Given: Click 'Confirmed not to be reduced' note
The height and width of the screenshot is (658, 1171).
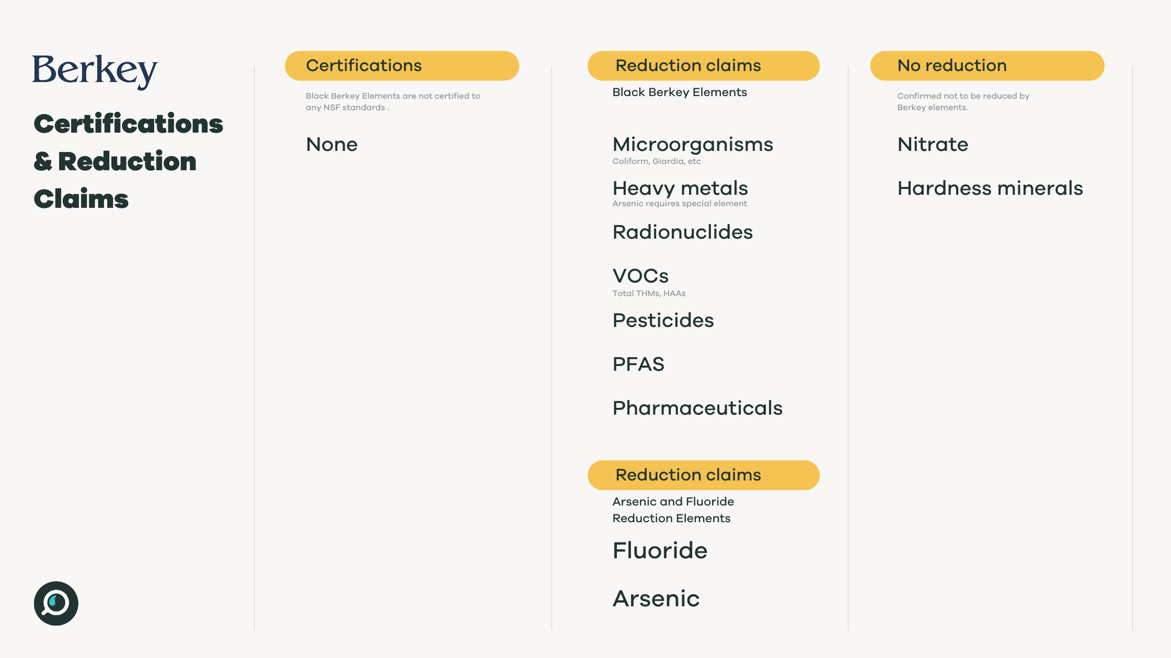Looking at the screenshot, I should [963, 101].
